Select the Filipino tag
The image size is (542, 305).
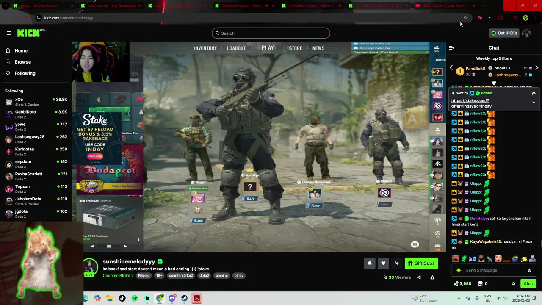point(144,276)
